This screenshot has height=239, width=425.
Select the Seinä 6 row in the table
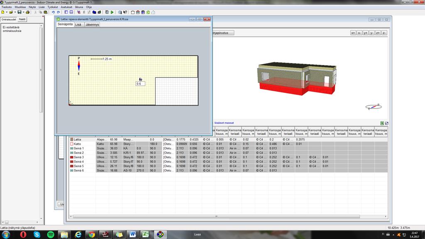pos(229,171)
